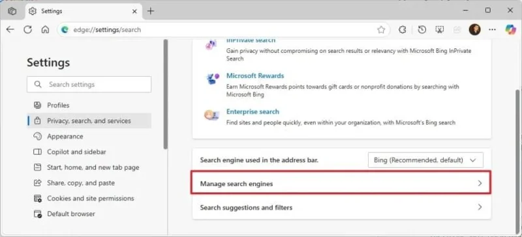Click the InPrivate search icon
522x237 pixels.
pos(211,44)
